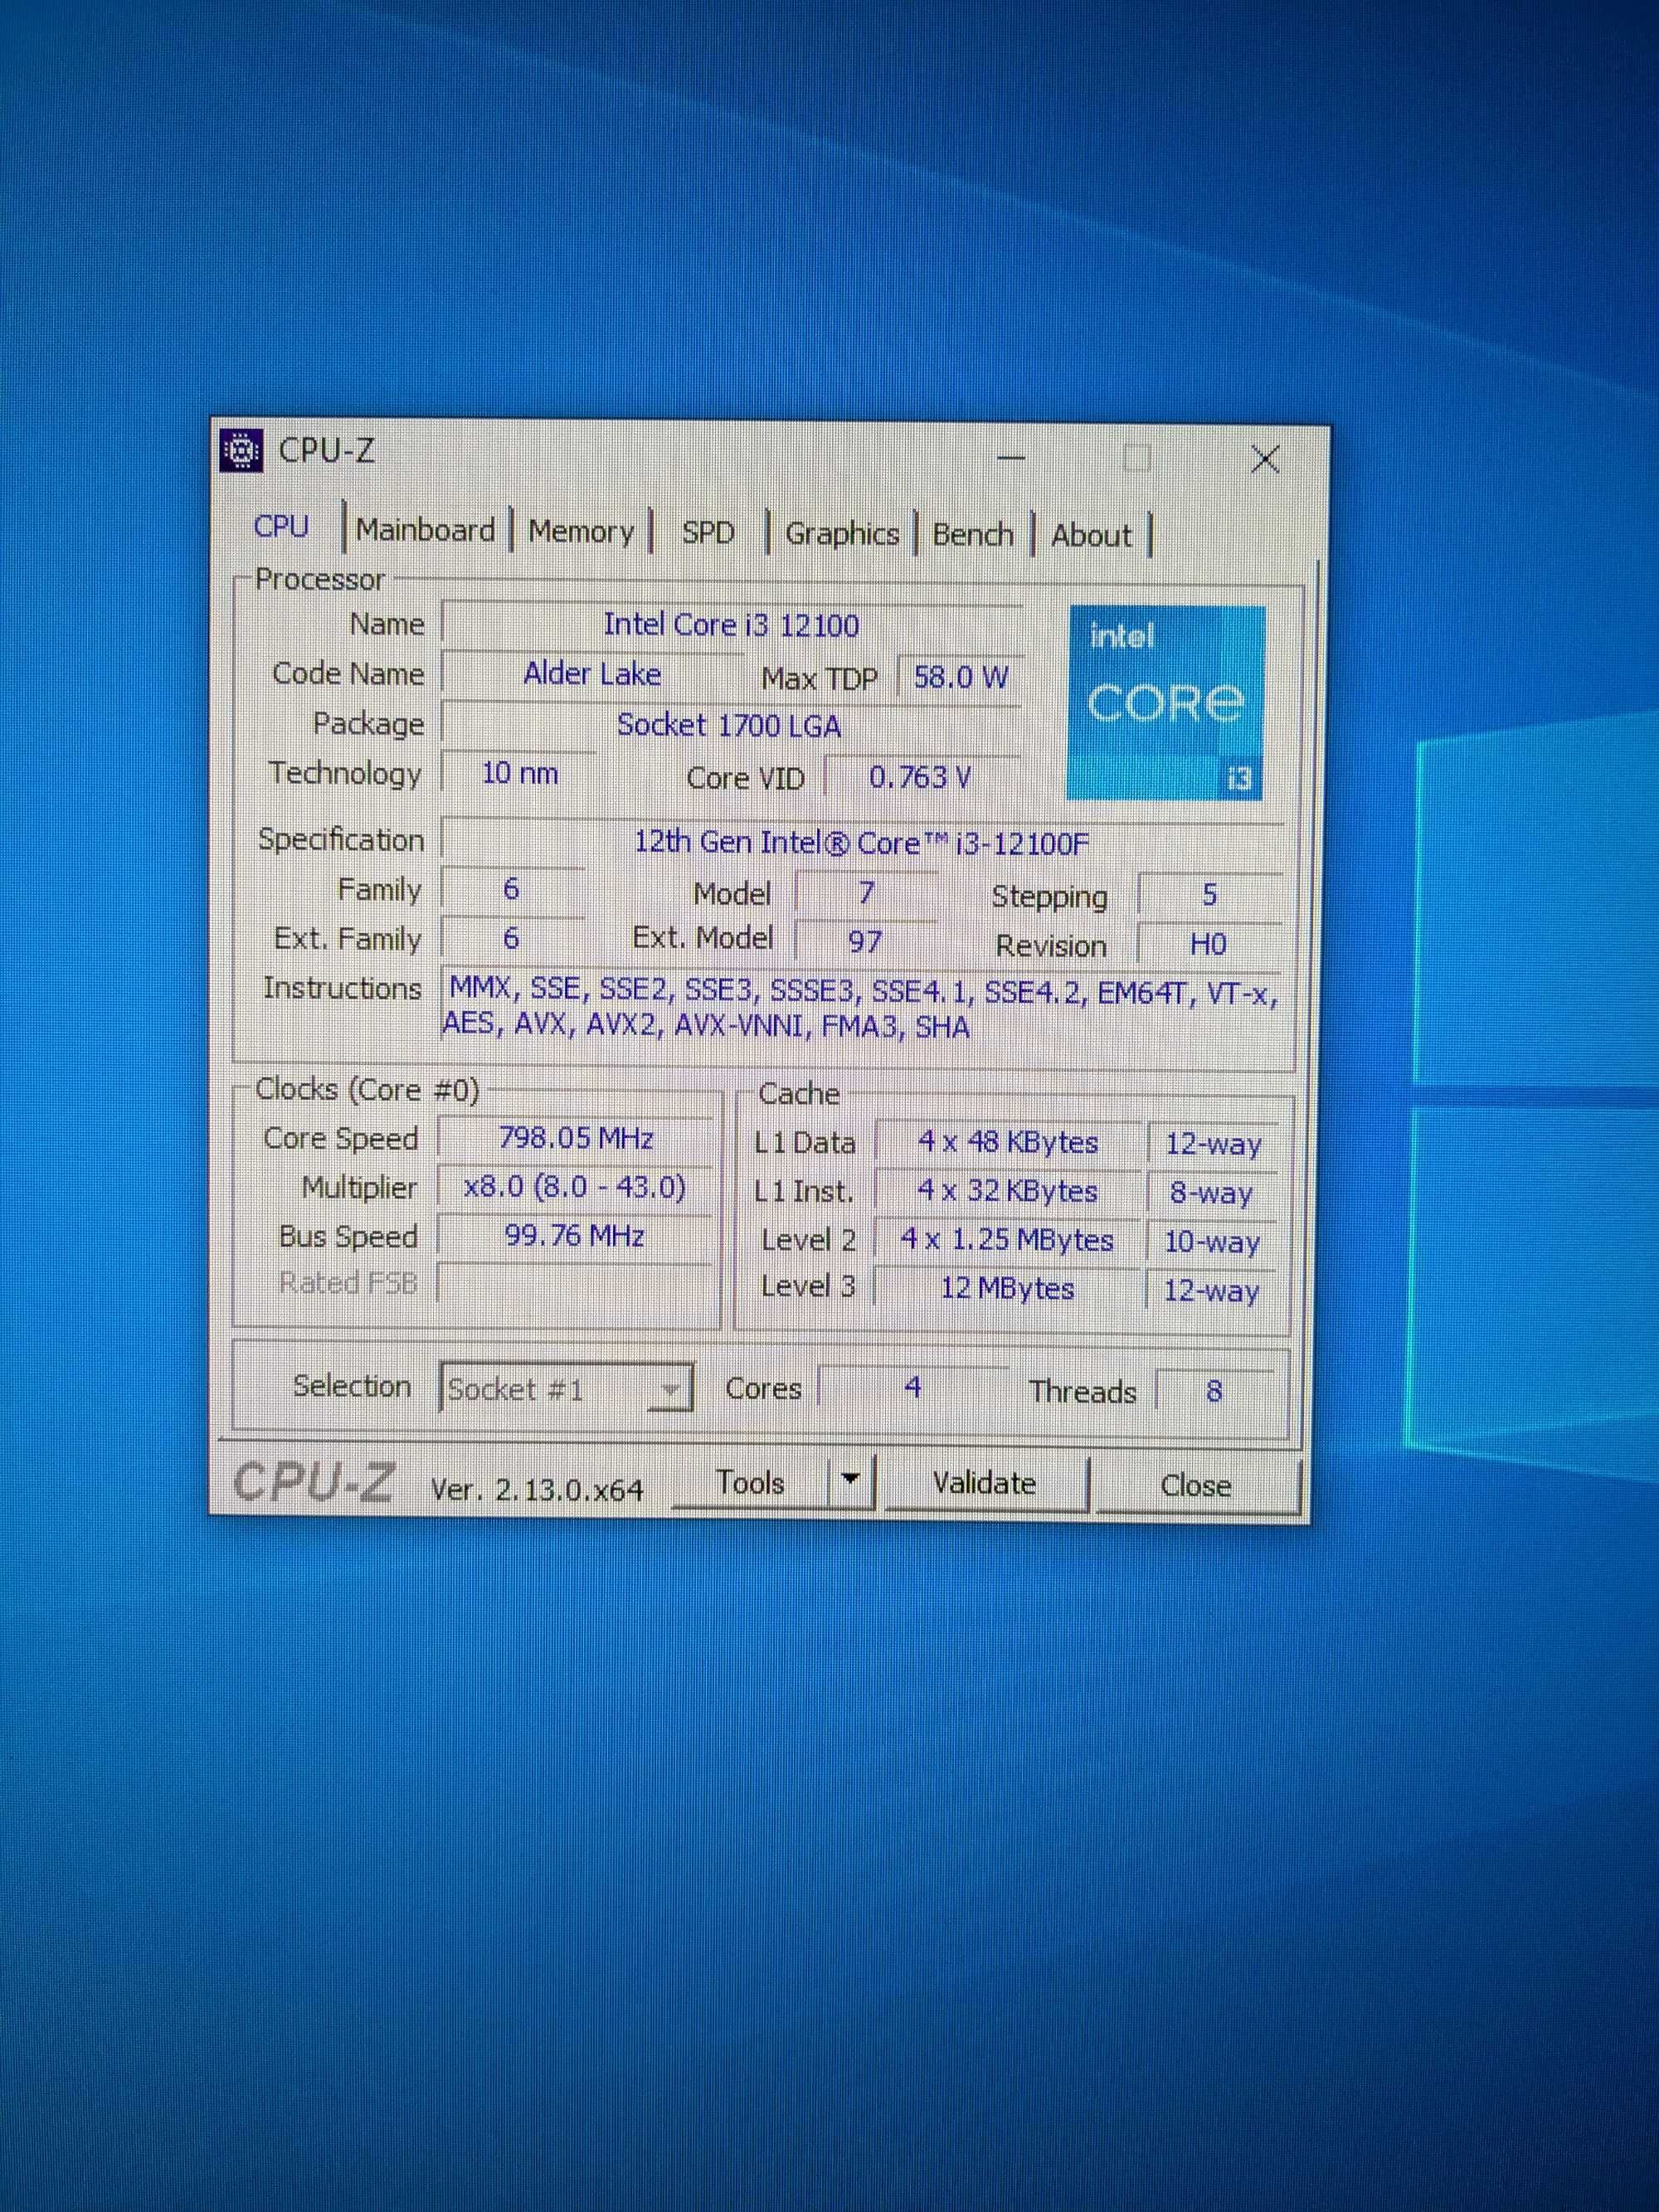Click the Alder Lake code name value

[x=592, y=674]
